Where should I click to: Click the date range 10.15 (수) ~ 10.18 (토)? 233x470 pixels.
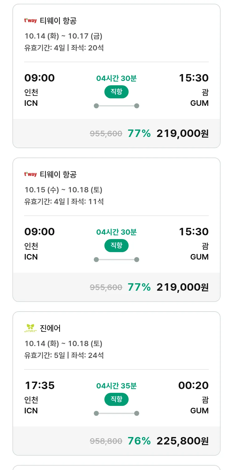click(x=63, y=190)
